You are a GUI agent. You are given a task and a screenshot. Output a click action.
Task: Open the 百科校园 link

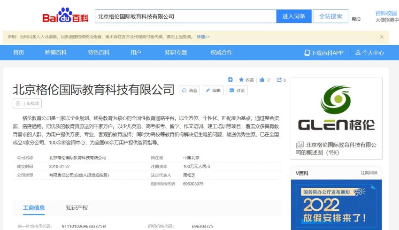pos(386,13)
